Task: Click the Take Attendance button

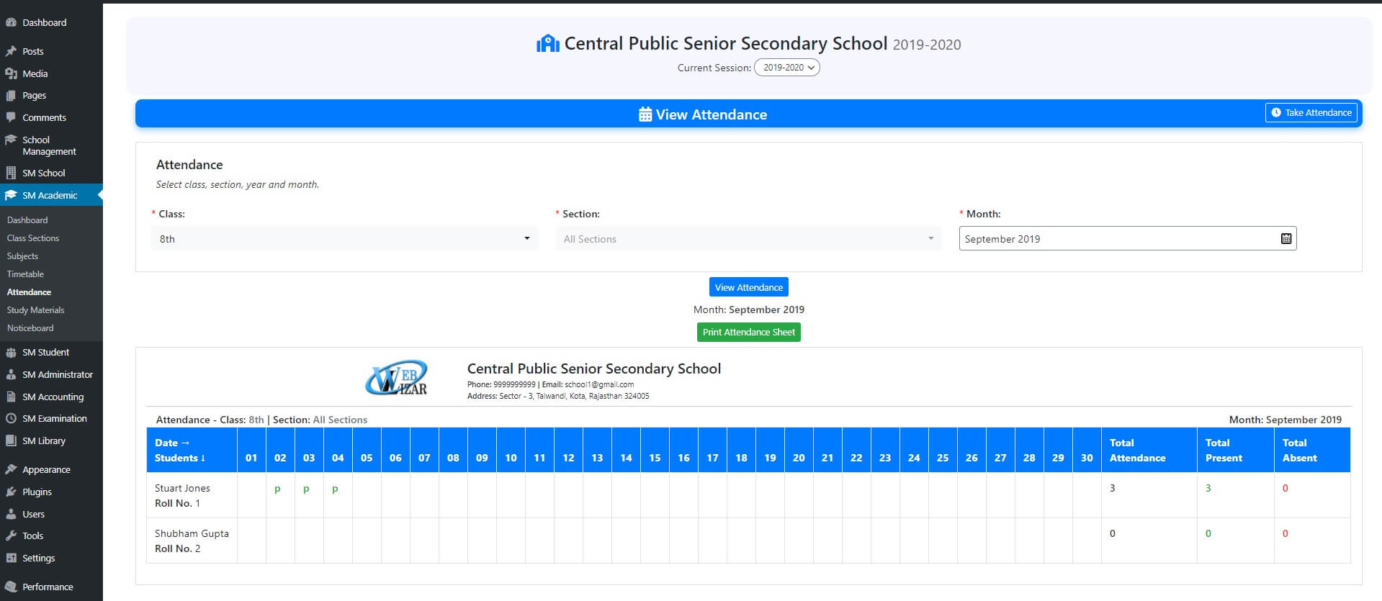Action: (x=1311, y=113)
